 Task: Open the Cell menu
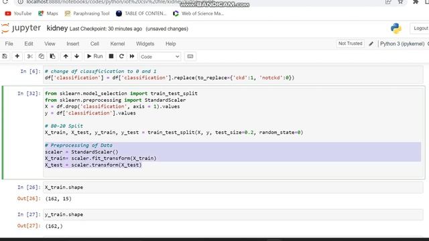coord(95,44)
